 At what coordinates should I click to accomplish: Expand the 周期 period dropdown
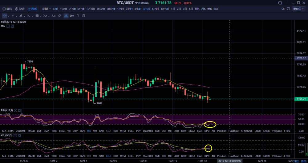tap(47, 9)
